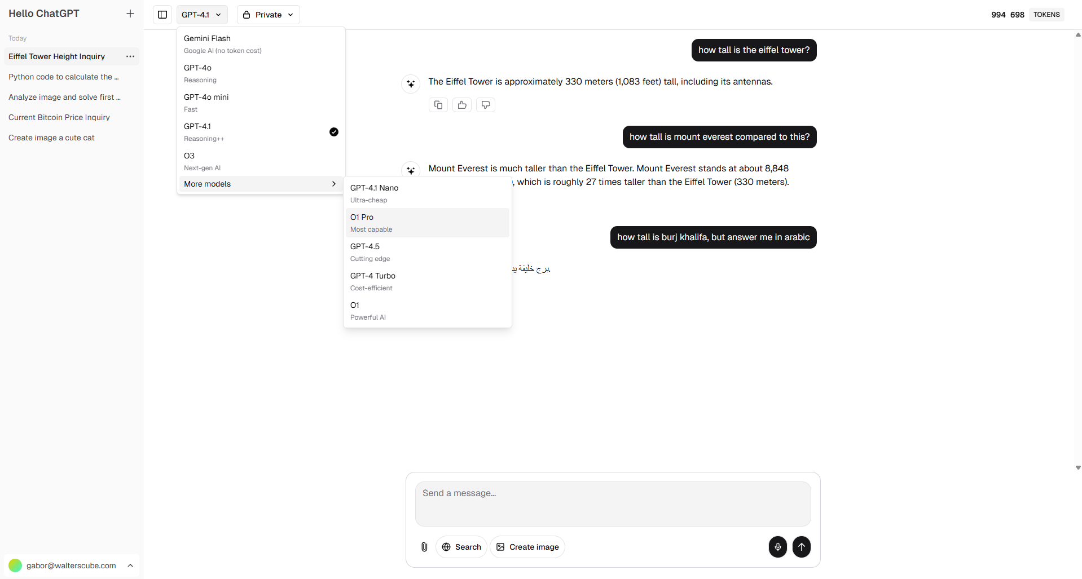Screen dimensions: 1082x579
Task: Click the 698 token count
Action: (x=1017, y=15)
